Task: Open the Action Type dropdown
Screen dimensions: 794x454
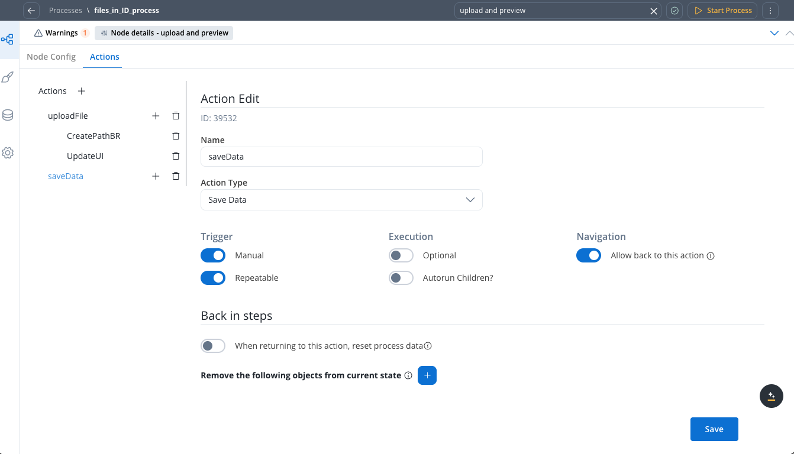Action: (341, 200)
